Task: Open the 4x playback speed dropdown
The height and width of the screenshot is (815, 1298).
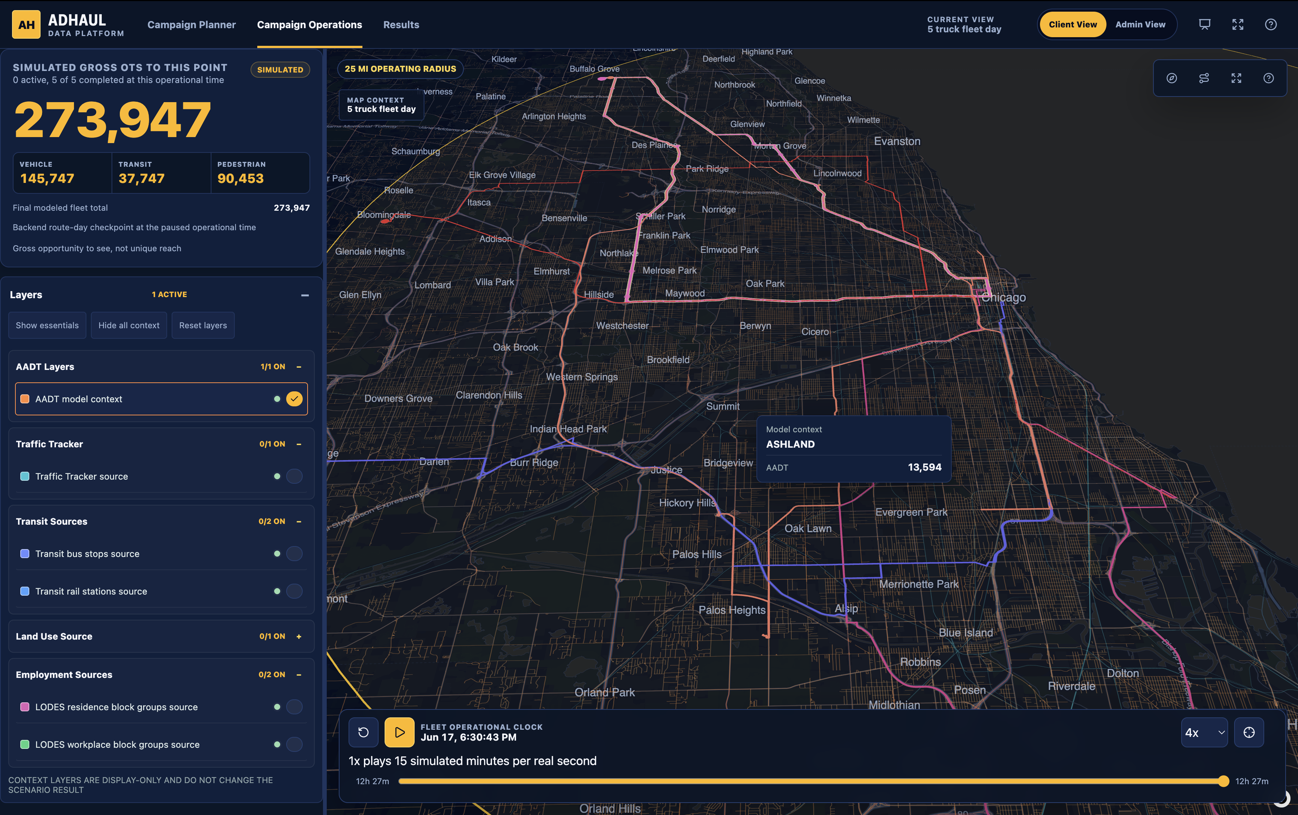Action: 1204,732
